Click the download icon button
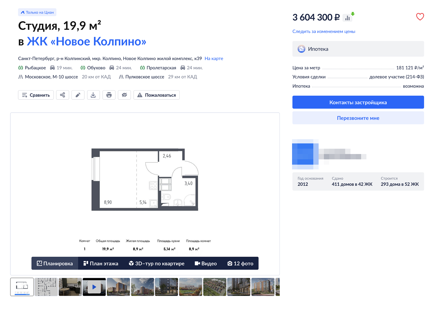 93,95
